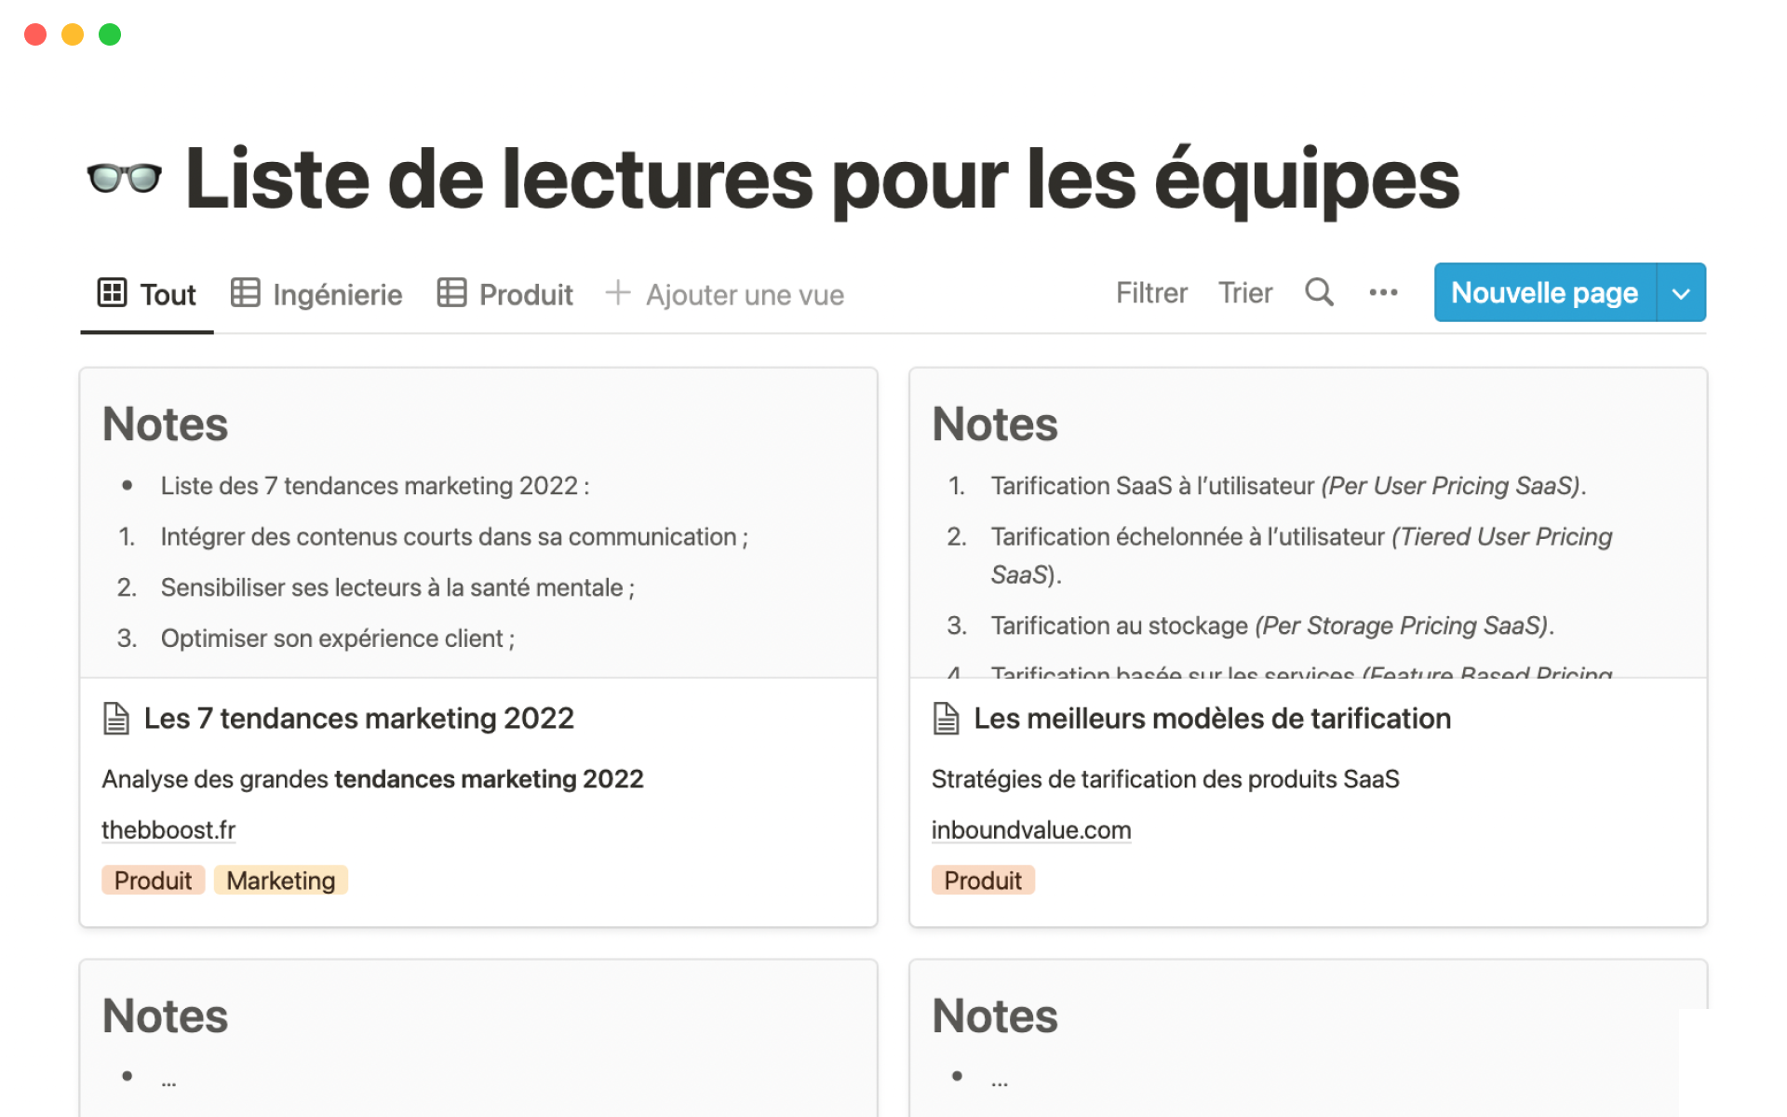Open the thebboost.fr link
Viewport: 1787px width, 1117px height.
click(168, 829)
